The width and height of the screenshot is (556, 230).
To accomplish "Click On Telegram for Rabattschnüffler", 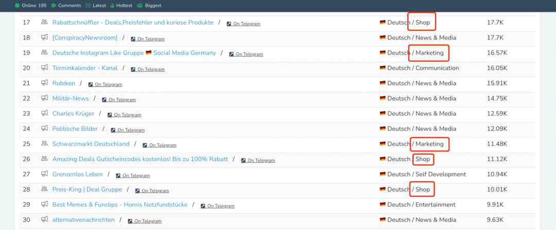I will 244,24.
